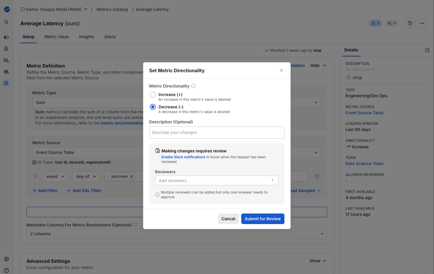Click the feature flags toggle icon in sidebar

coord(6,37)
